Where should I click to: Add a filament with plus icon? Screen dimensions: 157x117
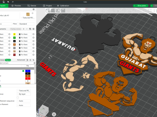(x=24, y=29)
